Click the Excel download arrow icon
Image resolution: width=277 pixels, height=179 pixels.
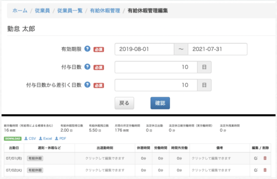point(40,138)
